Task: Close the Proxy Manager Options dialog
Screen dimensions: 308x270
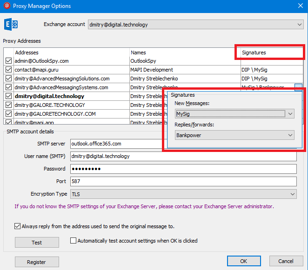Action: (x=301, y=6)
